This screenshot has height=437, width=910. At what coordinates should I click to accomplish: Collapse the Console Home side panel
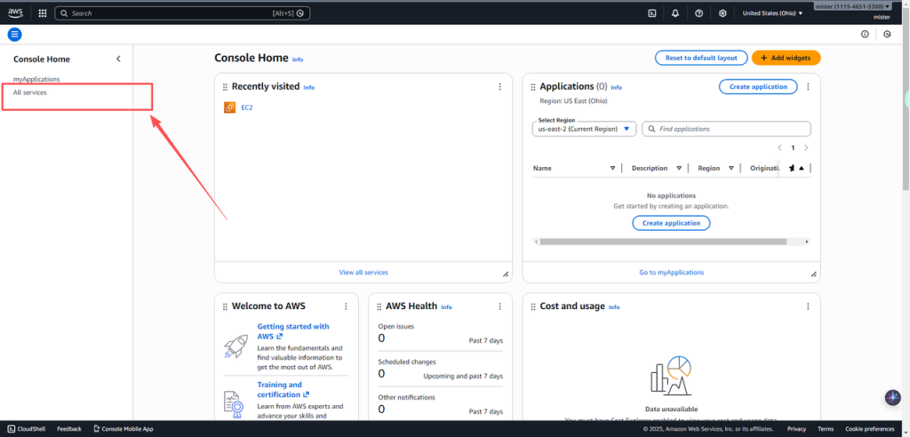click(x=118, y=59)
